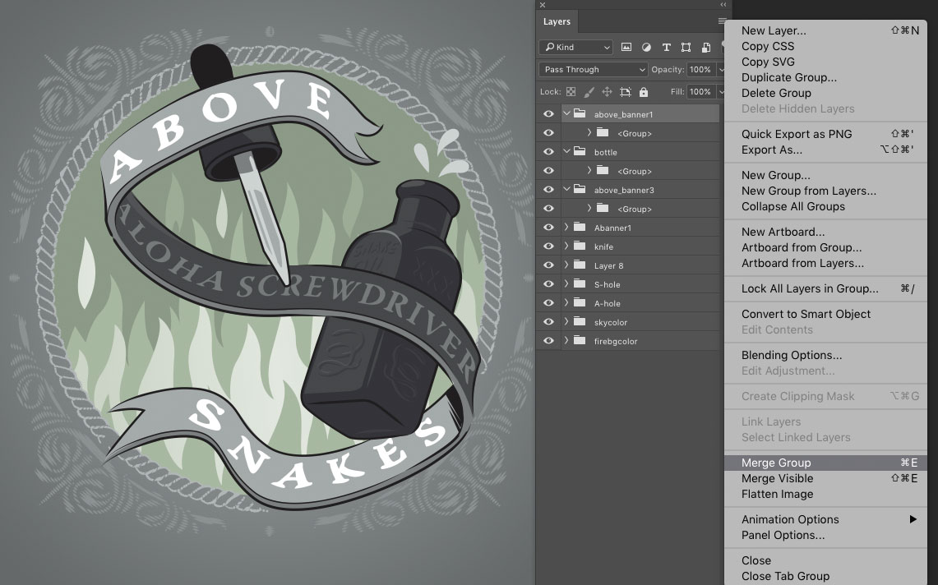
Task: Click the Fill value field
Action: (700, 91)
